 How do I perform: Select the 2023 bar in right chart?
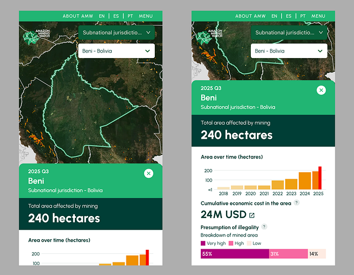291,184
